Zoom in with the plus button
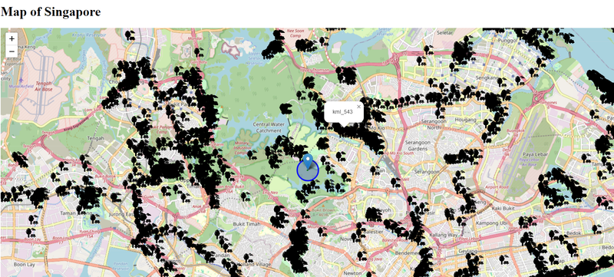 point(12,38)
